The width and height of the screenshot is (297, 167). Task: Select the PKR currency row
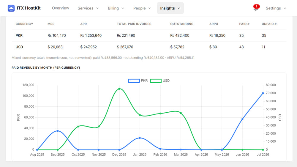point(149,35)
